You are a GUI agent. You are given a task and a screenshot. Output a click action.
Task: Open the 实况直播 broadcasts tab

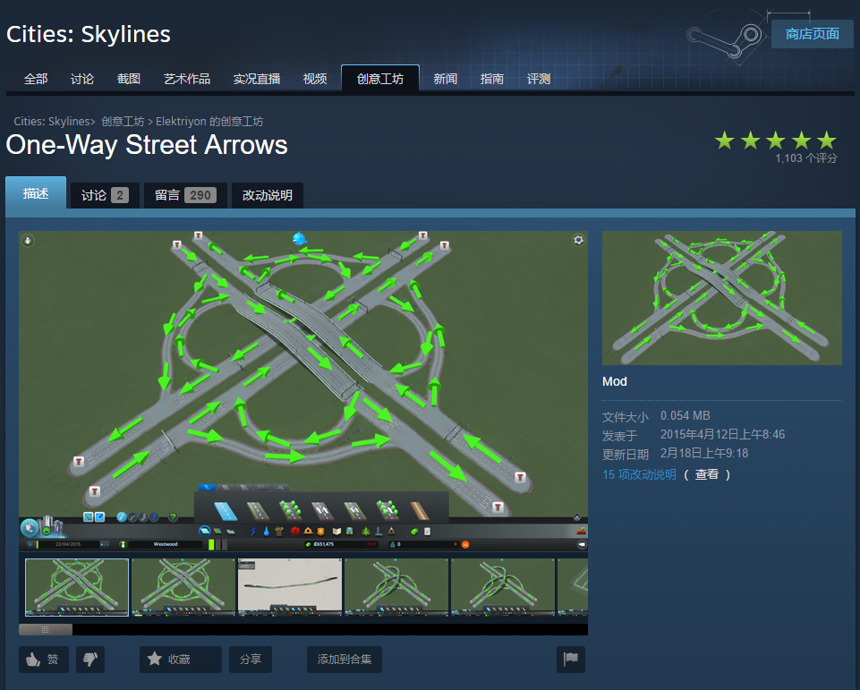coord(257,79)
